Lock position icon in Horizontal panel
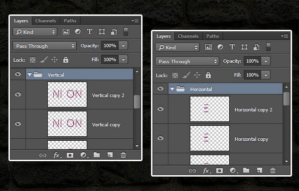 pos(197,75)
